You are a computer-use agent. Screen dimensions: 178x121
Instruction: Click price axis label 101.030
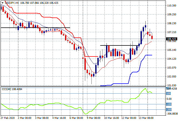(x=172, y=85)
